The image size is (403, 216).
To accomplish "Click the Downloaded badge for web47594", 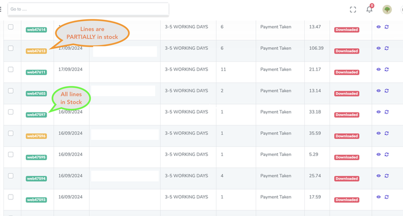I will (347, 178).
